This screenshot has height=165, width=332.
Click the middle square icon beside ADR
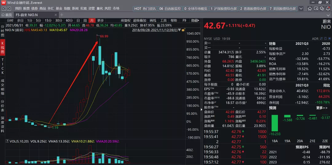(325, 39)
